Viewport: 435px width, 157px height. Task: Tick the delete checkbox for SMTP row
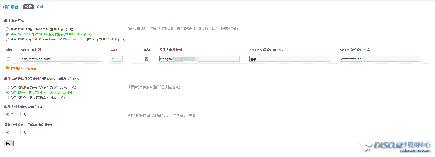[8, 59]
